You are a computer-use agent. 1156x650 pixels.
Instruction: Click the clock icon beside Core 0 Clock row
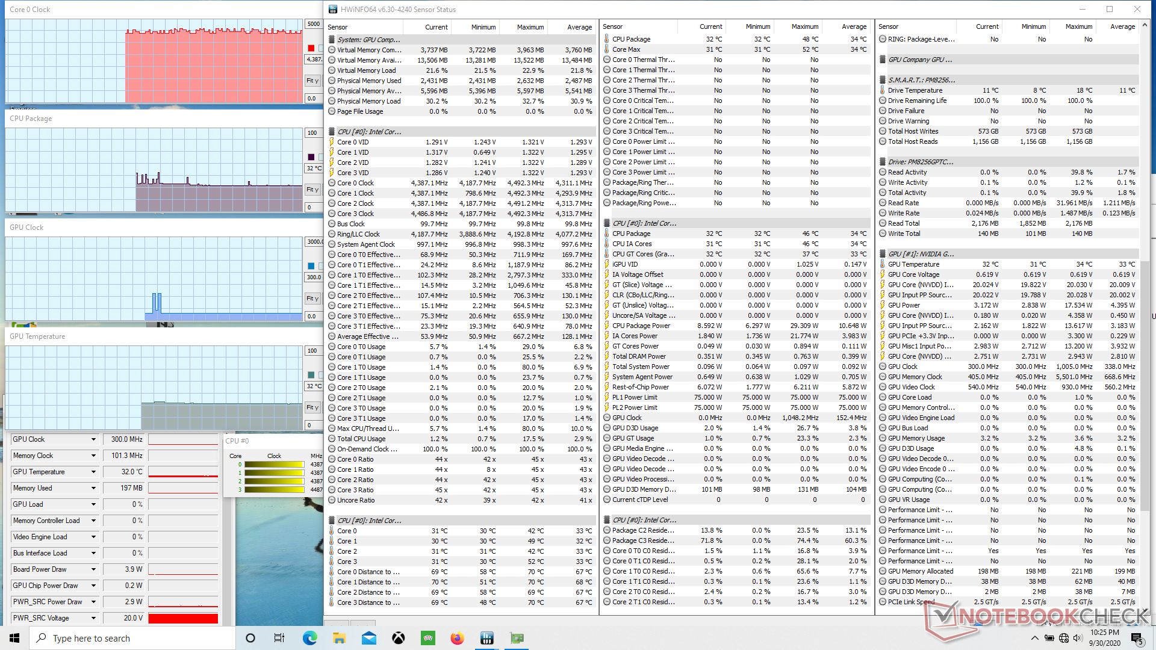(x=331, y=184)
